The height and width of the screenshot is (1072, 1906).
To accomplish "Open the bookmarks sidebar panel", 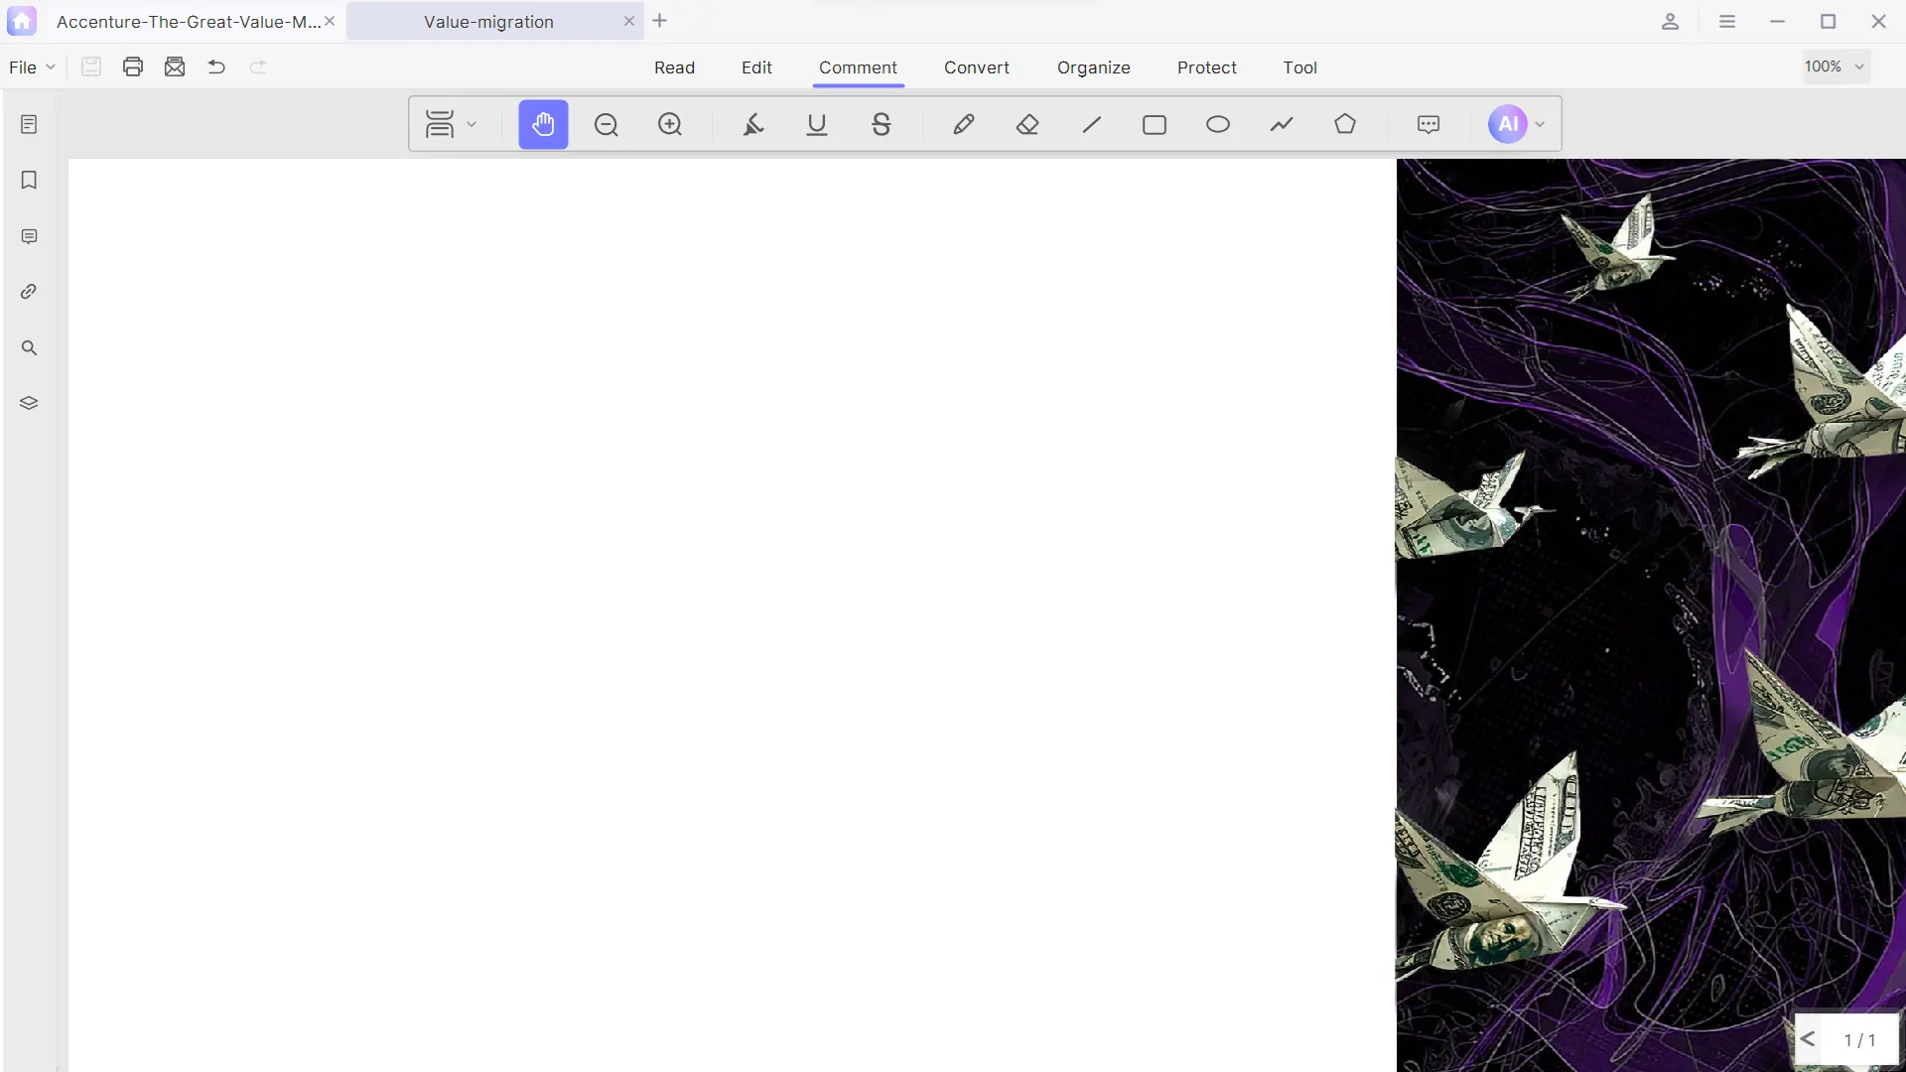I will 29,180.
